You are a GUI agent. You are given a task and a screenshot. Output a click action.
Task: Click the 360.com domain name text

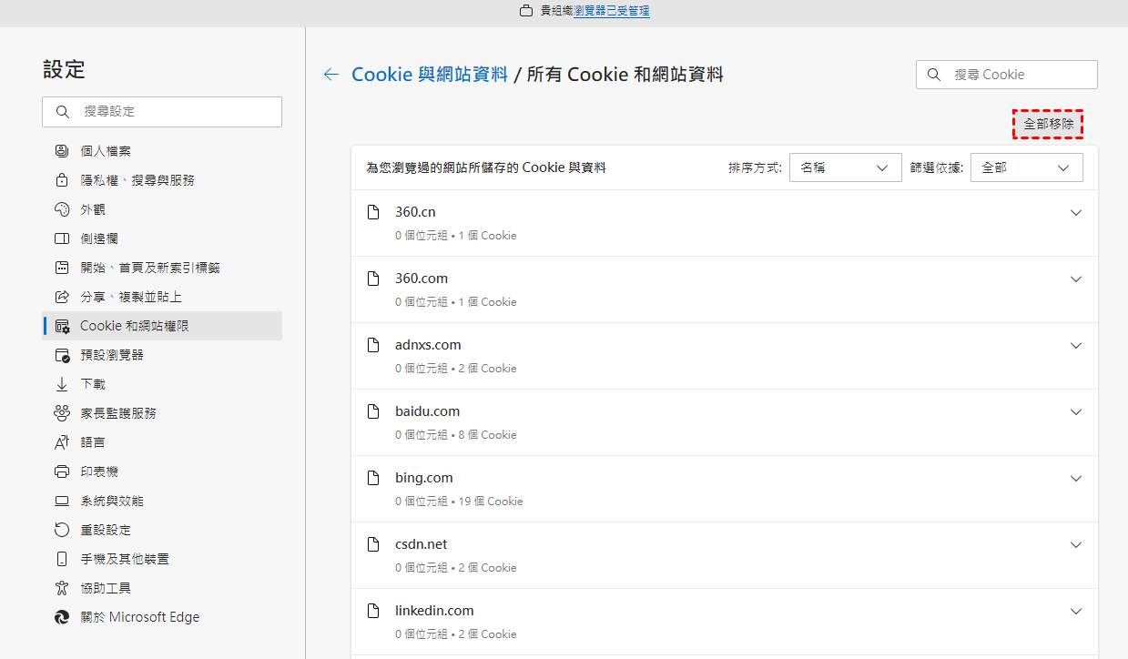tap(422, 279)
